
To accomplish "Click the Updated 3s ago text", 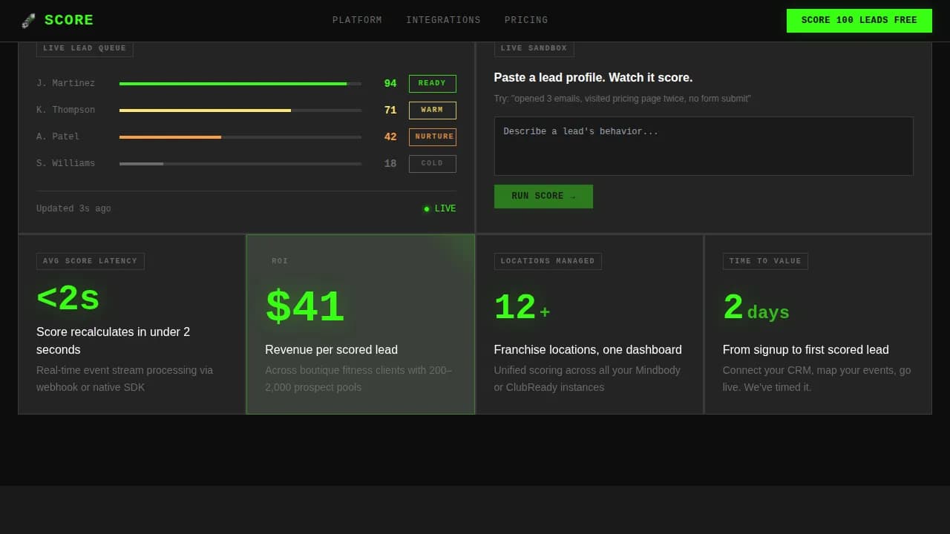I will [73, 209].
